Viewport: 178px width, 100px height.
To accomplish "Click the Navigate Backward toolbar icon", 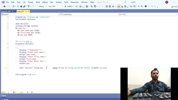I will (x=4, y=6).
